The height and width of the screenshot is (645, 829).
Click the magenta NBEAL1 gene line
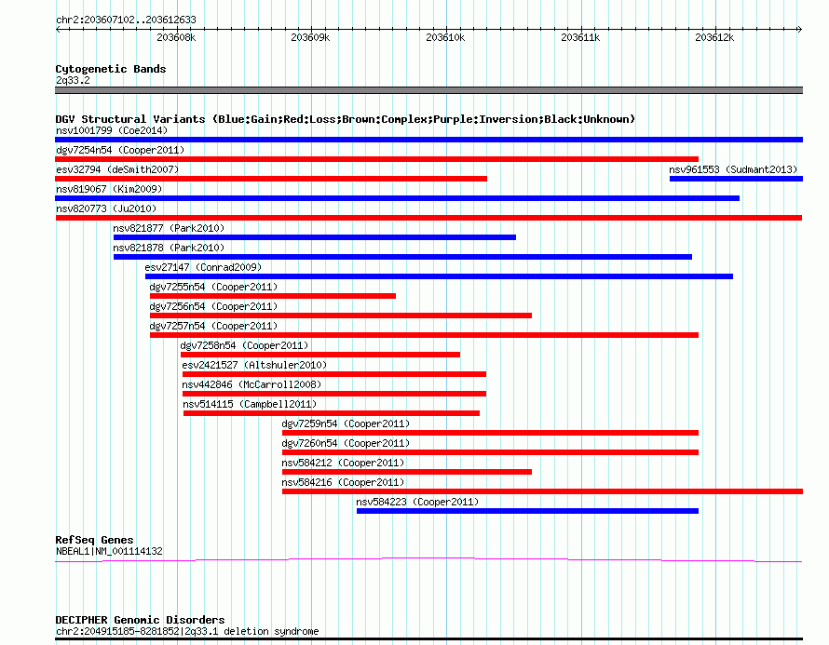[x=428, y=560]
